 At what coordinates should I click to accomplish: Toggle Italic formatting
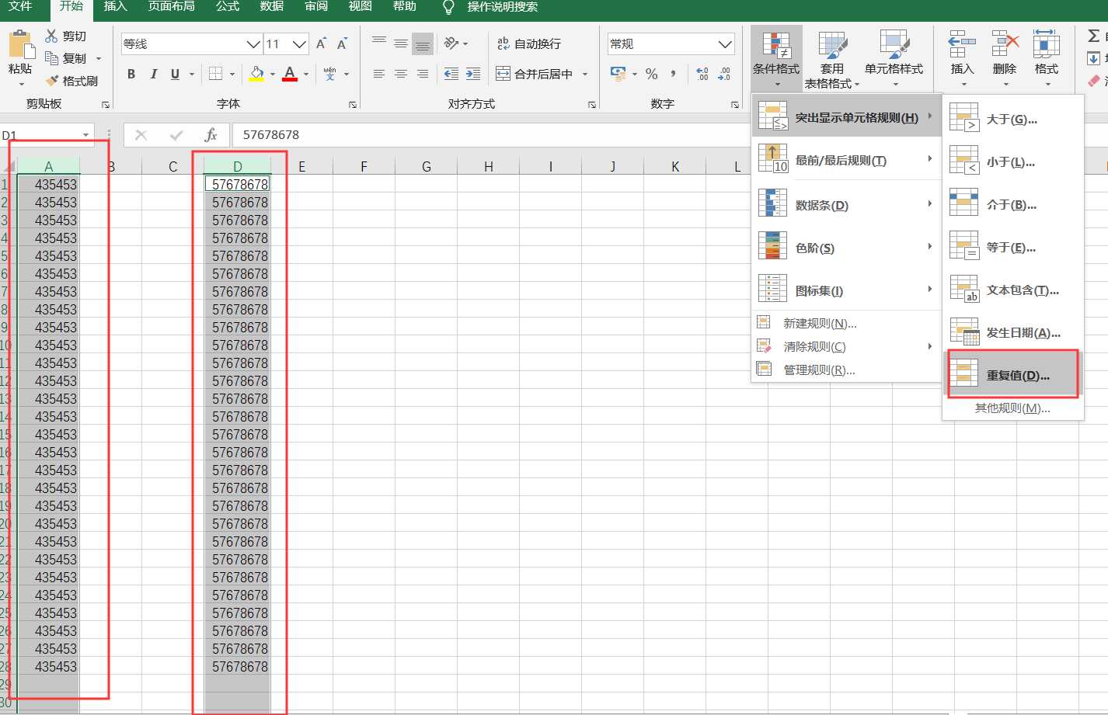click(x=153, y=74)
